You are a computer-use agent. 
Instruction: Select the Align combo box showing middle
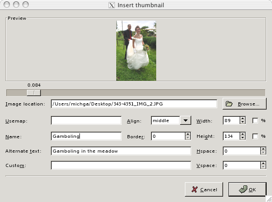[165, 120]
